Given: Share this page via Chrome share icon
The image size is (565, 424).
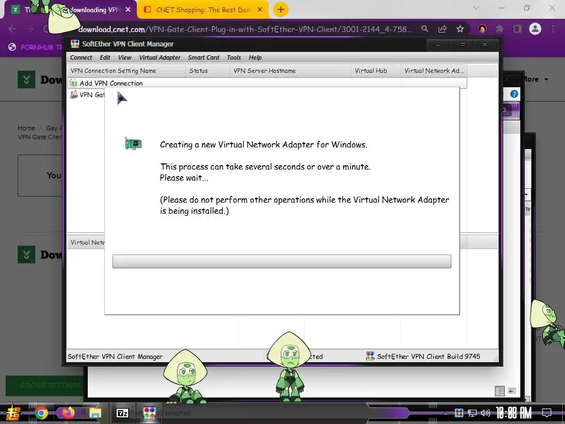Looking at the screenshot, I should pyautogui.click(x=443, y=29).
